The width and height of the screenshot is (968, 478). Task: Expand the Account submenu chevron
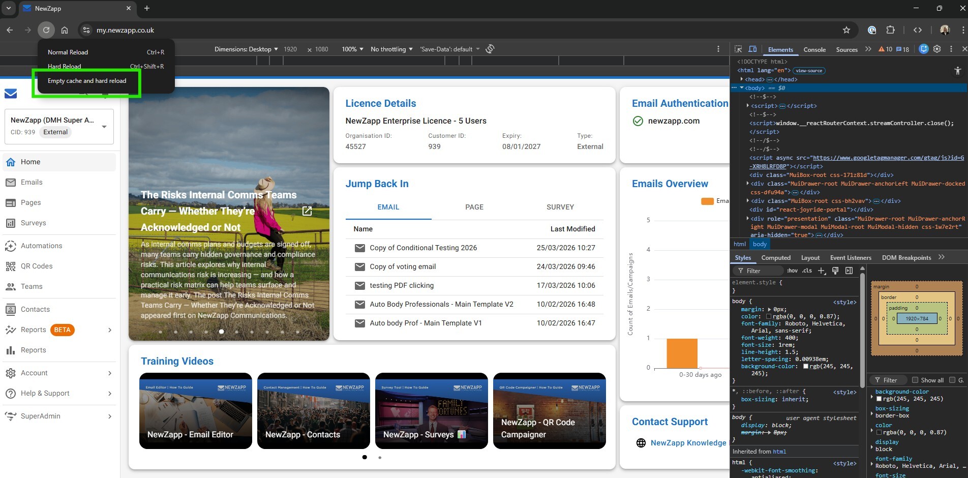(110, 373)
